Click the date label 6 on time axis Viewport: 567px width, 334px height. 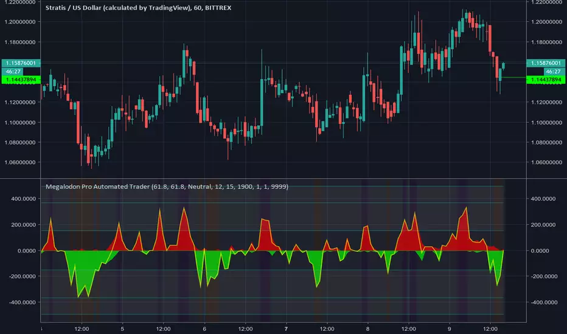(204, 329)
